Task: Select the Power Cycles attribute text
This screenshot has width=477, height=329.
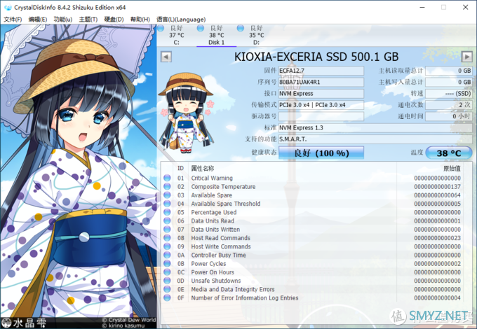Action: 208,264
